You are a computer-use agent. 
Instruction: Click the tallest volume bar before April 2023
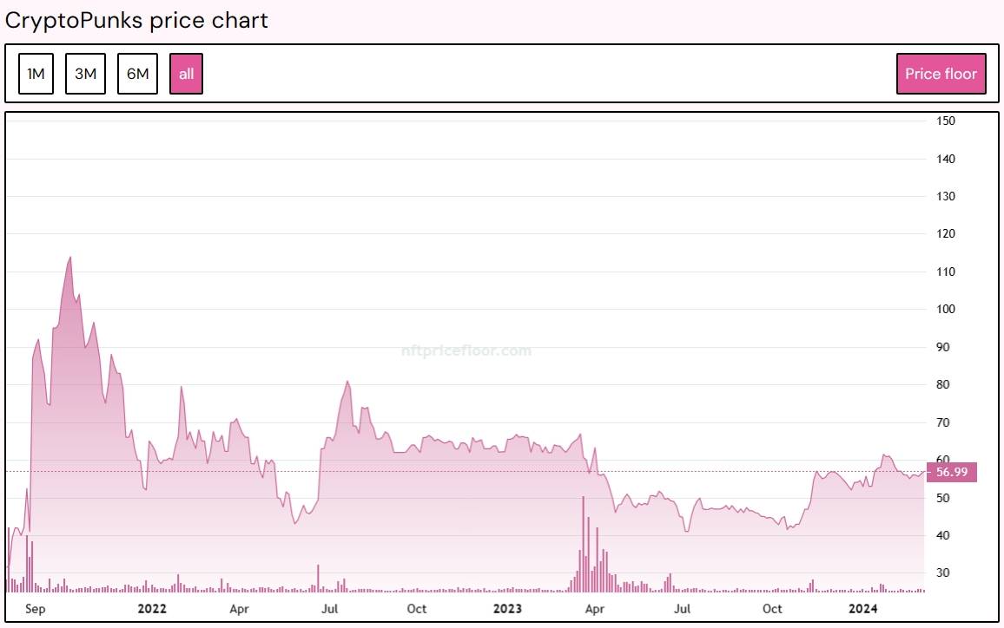(584, 544)
